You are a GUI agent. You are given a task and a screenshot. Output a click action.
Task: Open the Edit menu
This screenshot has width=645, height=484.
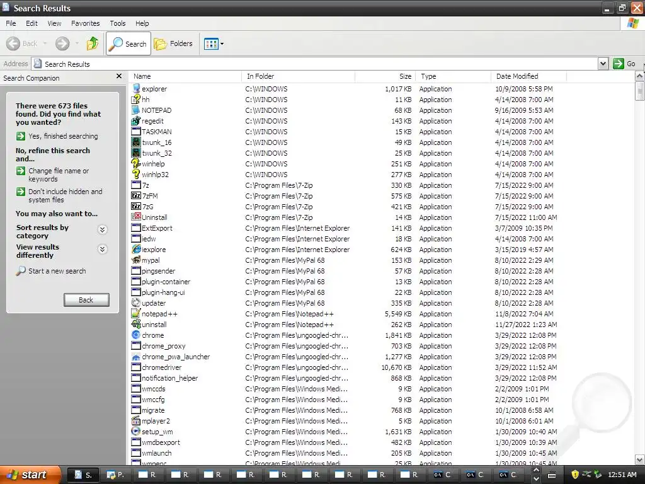click(x=31, y=23)
